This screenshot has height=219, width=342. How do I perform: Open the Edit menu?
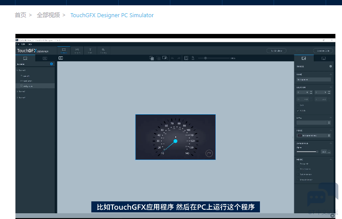tap(23, 44)
